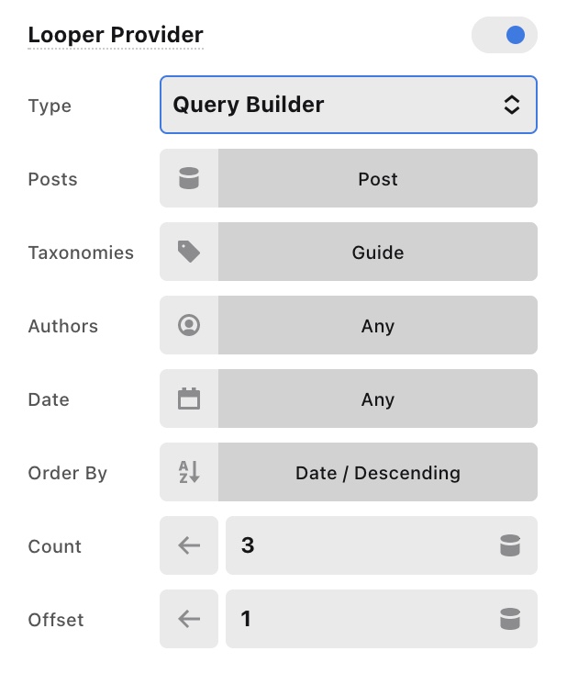The image size is (567, 696).
Task: Click the A-Z sort icon for Order By
Action: pos(189,472)
